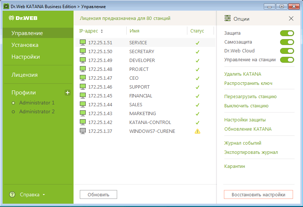Image resolution: width=303 pixels, height=207 pixels.
Task: Select the Administrator 1 profile radio
Action: tap(13, 103)
